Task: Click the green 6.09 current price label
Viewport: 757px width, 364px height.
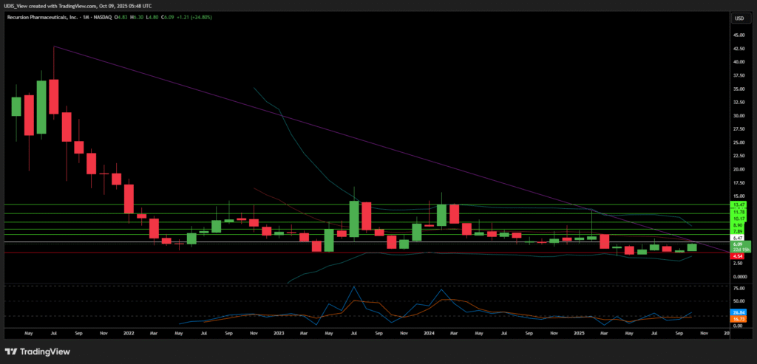Action: point(738,244)
